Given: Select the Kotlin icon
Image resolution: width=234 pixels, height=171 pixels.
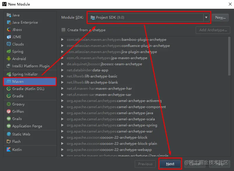Looking at the screenshot, I should pyautogui.click(x=9, y=149).
